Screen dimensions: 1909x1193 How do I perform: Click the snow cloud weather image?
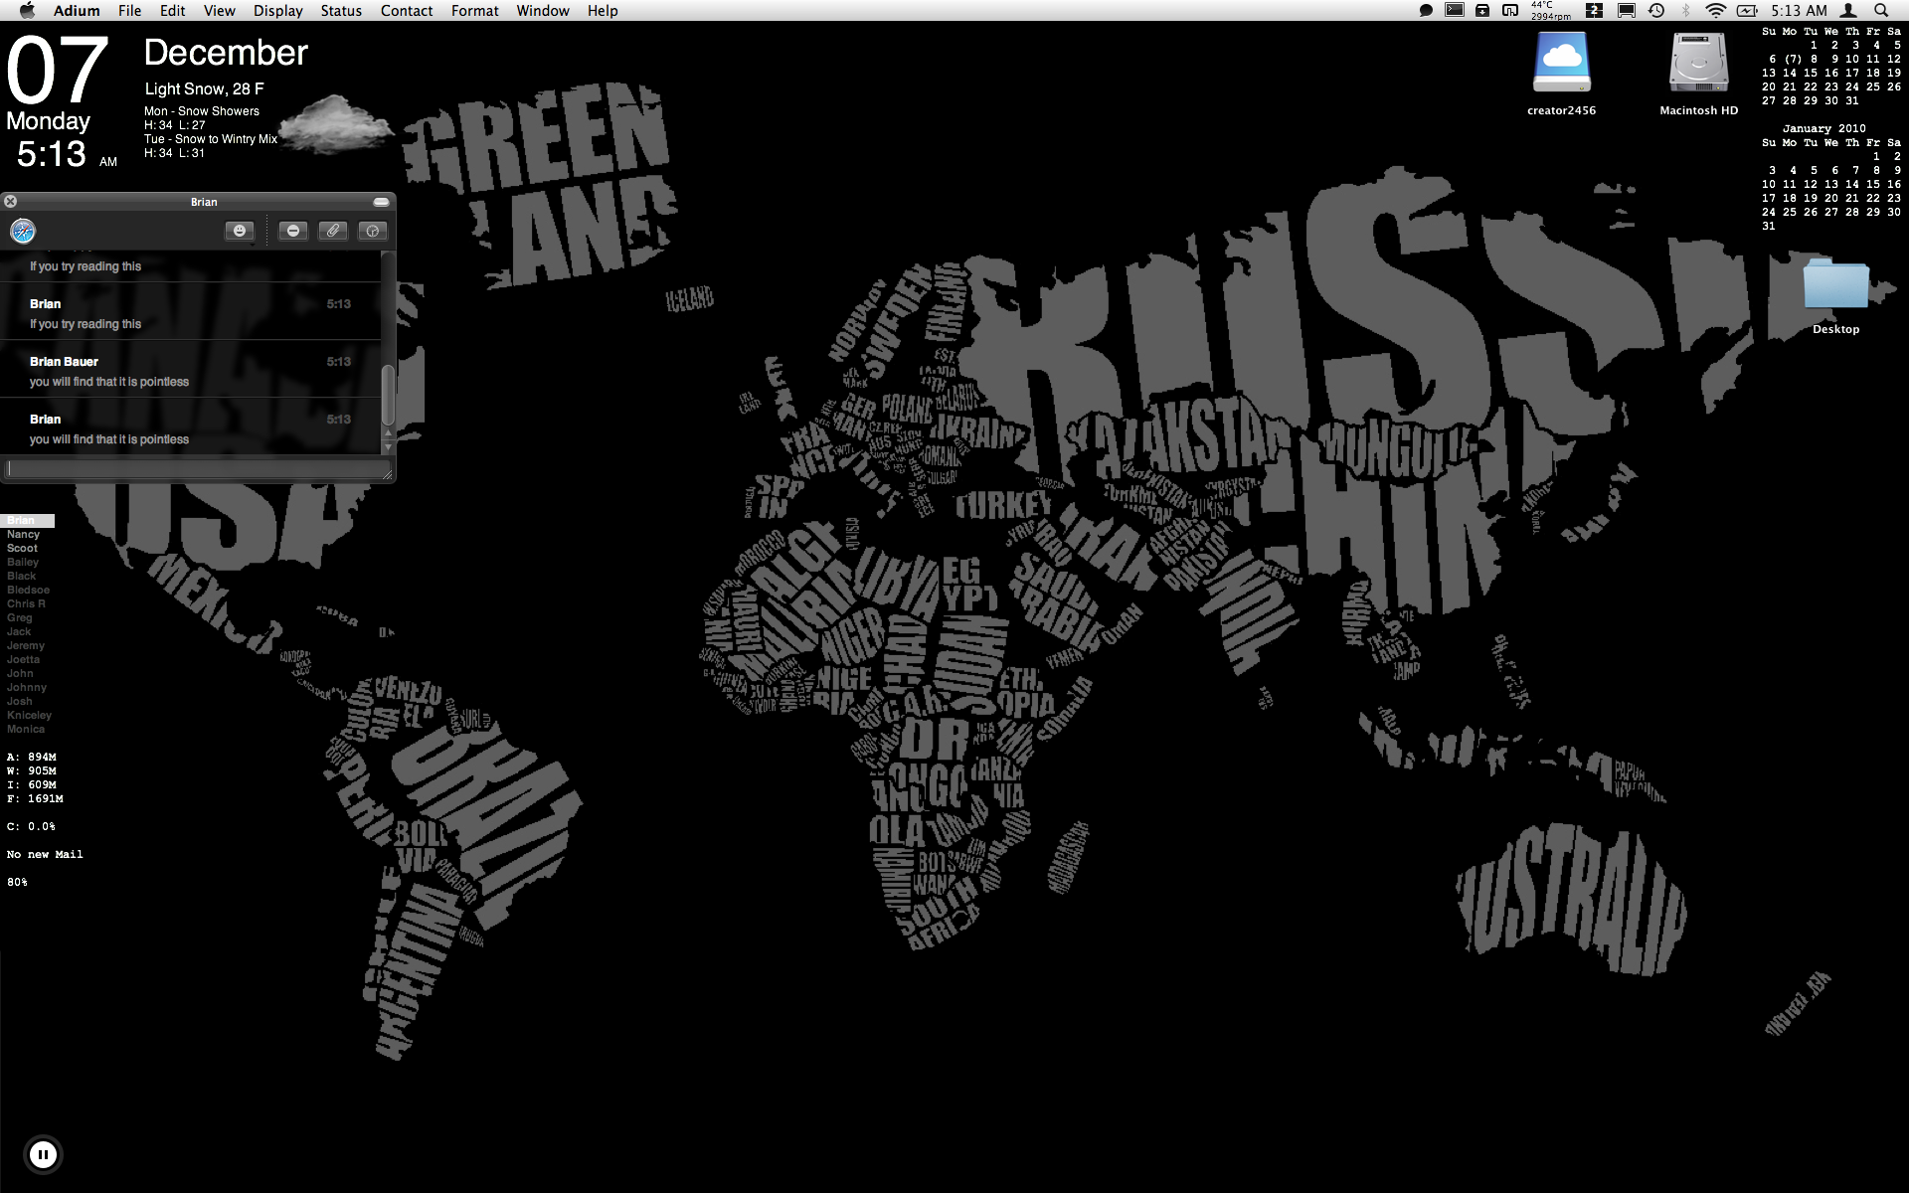point(335,124)
